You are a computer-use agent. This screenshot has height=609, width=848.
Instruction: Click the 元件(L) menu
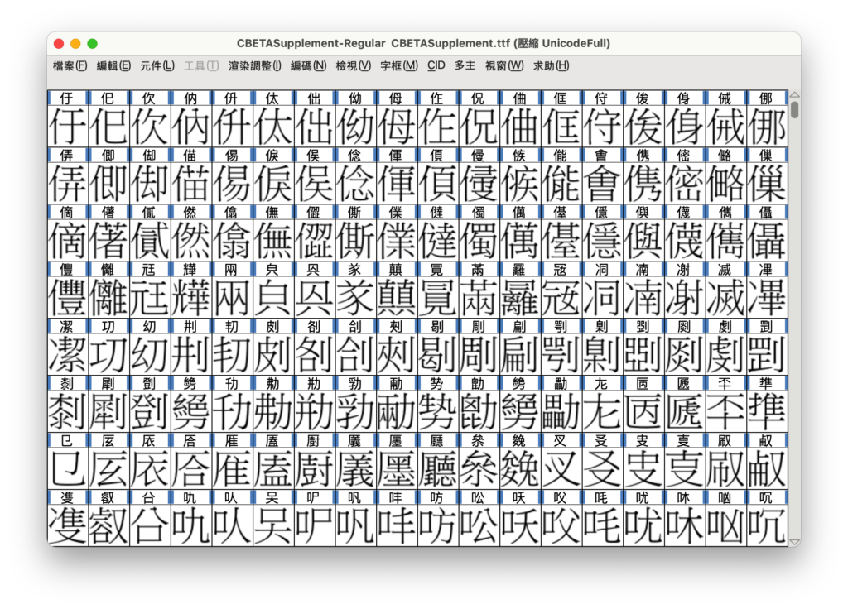click(157, 66)
